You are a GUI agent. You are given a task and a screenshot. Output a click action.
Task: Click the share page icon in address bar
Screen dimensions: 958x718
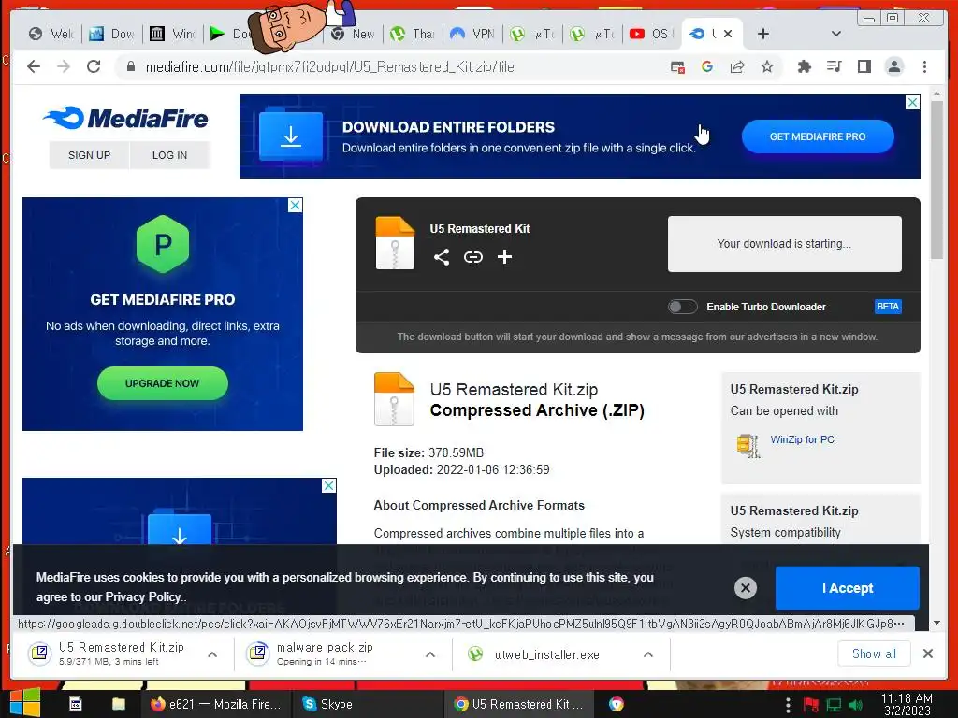click(x=737, y=66)
